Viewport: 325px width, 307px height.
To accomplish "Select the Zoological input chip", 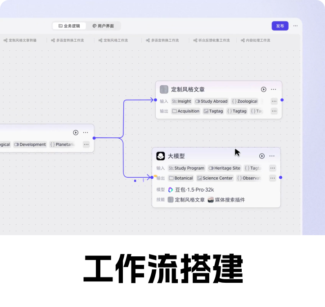I will 244,101.
